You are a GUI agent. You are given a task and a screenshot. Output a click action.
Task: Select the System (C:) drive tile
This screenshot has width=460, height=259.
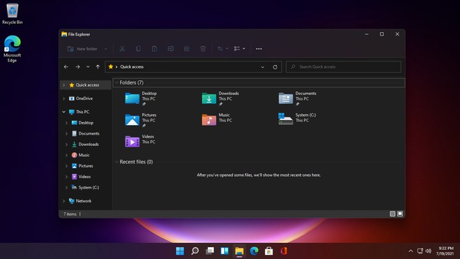pyautogui.click(x=297, y=119)
